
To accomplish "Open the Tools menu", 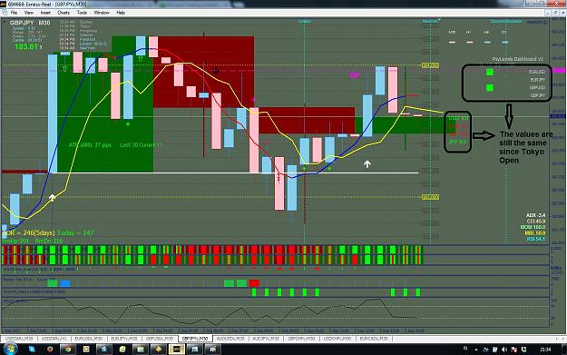I will tap(82, 13).
